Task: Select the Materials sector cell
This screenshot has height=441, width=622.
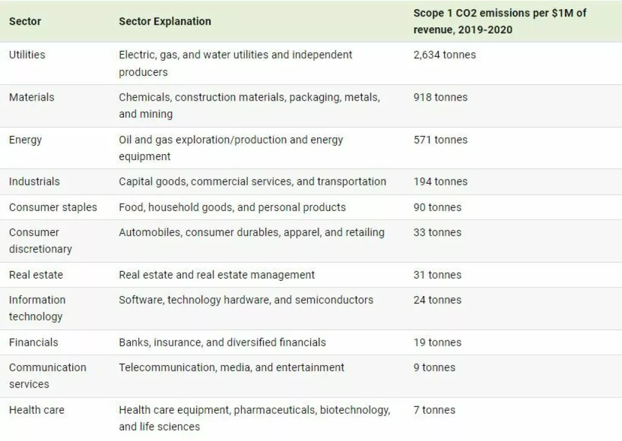Action: tap(31, 97)
